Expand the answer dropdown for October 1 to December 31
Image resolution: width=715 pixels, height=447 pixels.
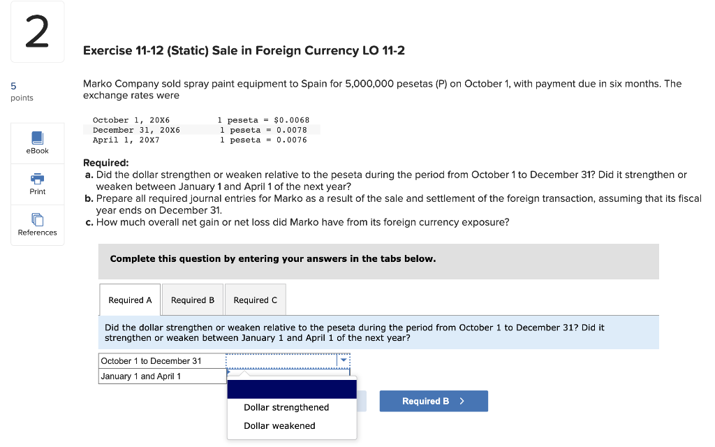pos(343,360)
